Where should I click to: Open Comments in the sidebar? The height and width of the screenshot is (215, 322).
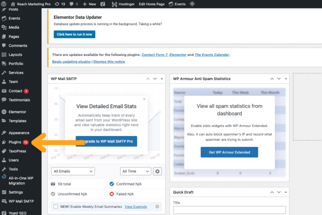pyautogui.click(x=18, y=46)
